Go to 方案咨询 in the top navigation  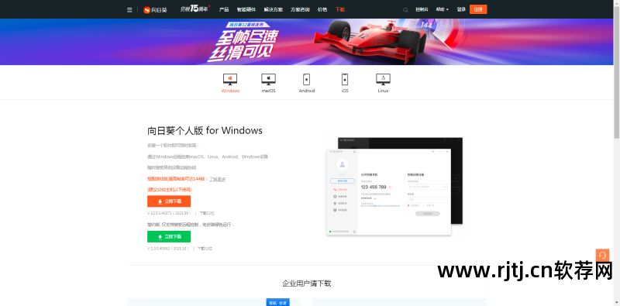click(300, 9)
